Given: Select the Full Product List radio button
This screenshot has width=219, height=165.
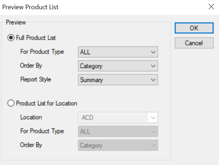Looking at the screenshot, I should click(x=11, y=38).
